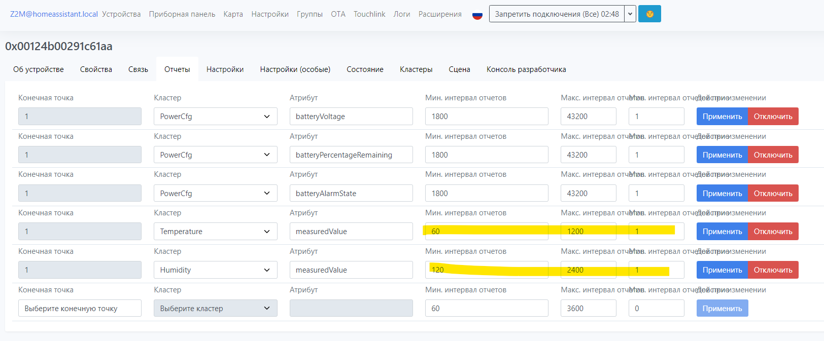The image size is (824, 341).
Task: Click the Russian flag language icon
Action: coord(477,15)
